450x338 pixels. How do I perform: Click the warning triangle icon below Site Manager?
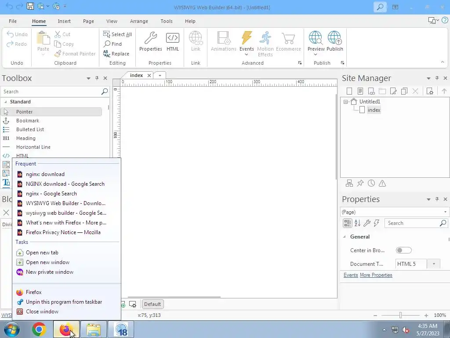(x=382, y=184)
